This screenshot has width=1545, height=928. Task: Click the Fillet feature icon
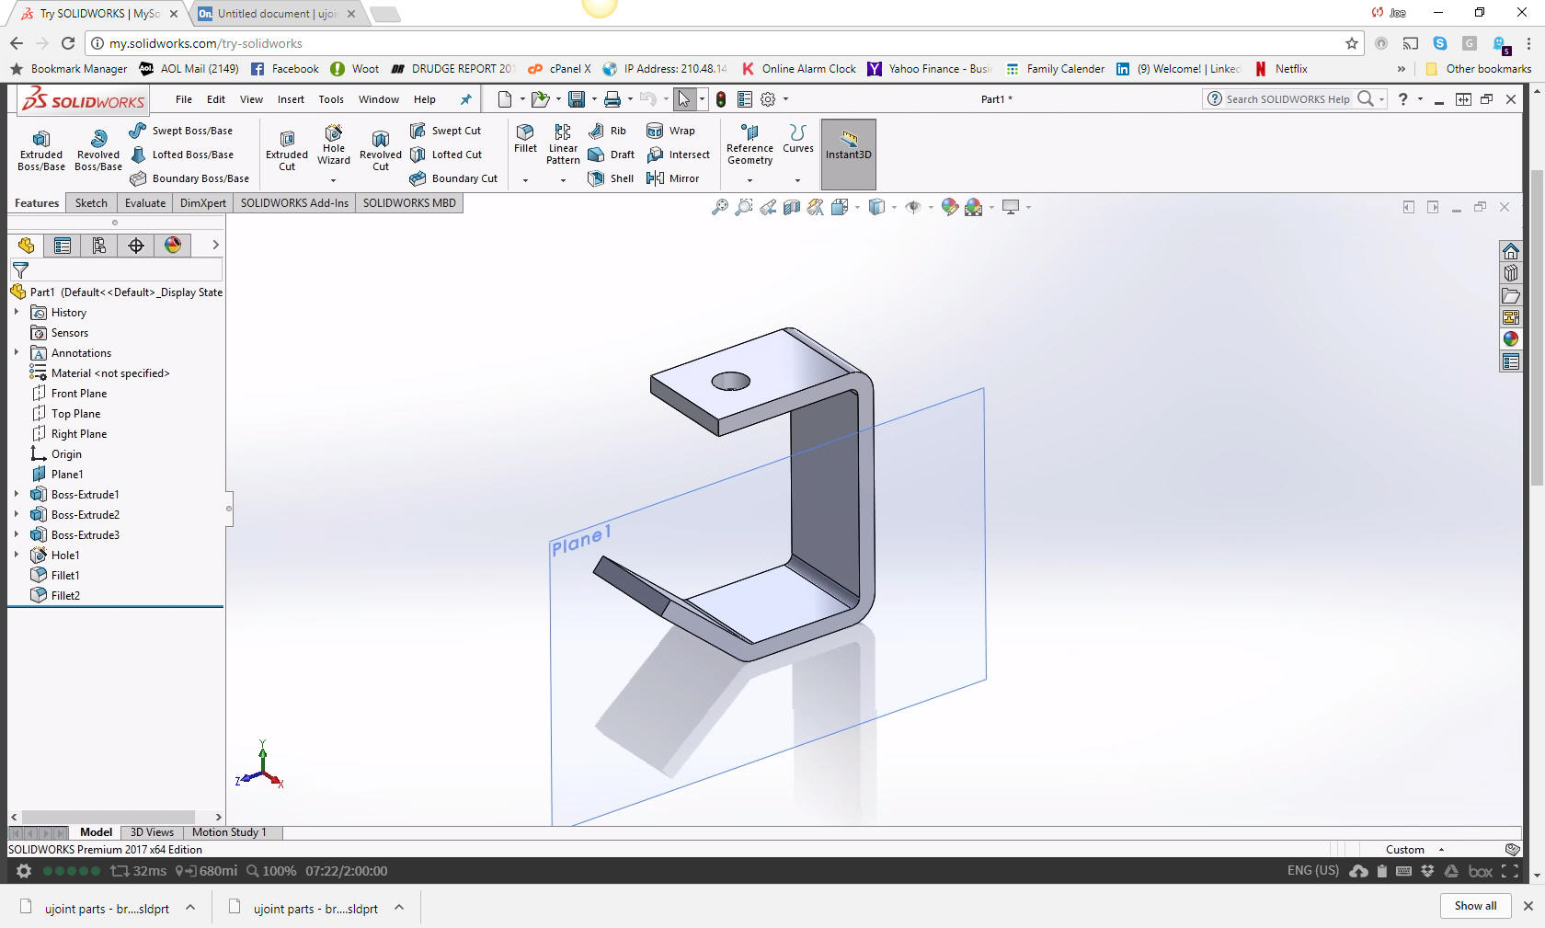click(525, 138)
